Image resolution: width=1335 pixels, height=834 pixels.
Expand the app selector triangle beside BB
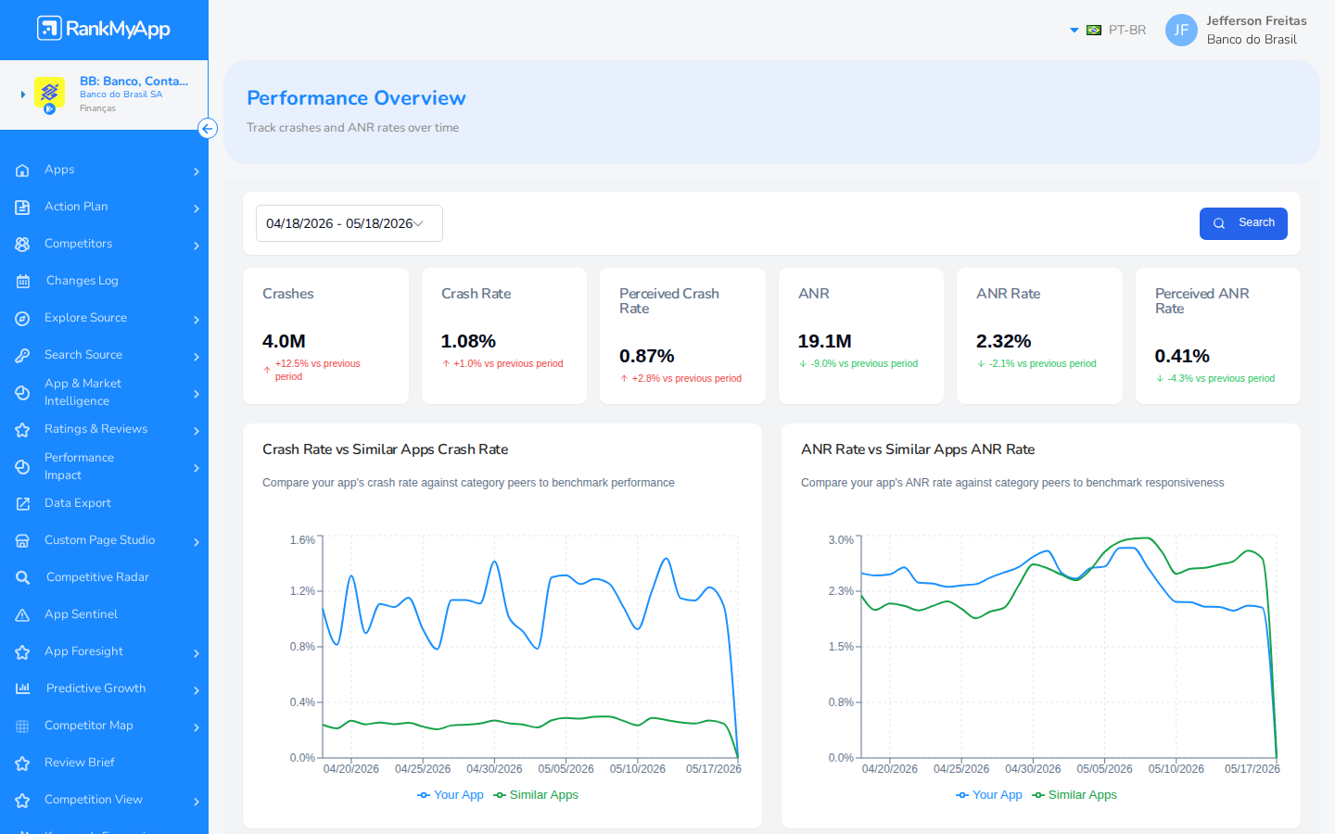pos(23,95)
